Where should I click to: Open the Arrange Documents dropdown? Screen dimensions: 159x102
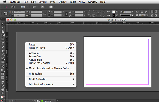point(52,7)
